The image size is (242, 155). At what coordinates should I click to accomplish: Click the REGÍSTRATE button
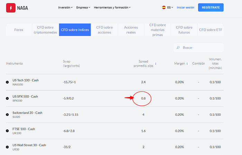pyautogui.click(x=211, y=7)
